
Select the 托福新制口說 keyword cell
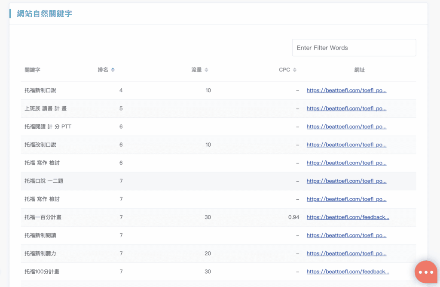pyautogui.click(x=40, y=90)
